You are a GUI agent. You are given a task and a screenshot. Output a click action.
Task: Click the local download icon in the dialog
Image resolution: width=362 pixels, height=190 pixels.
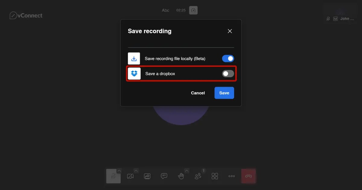pos(134,58)
